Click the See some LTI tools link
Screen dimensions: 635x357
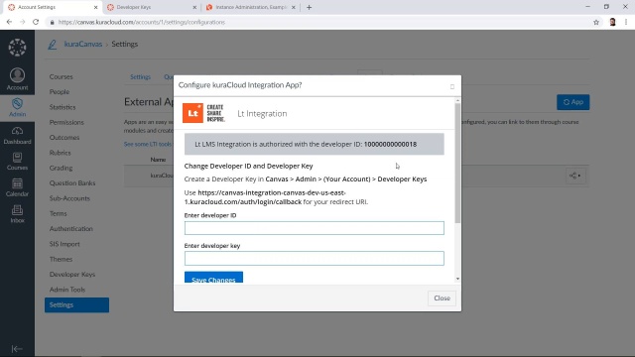148,144
